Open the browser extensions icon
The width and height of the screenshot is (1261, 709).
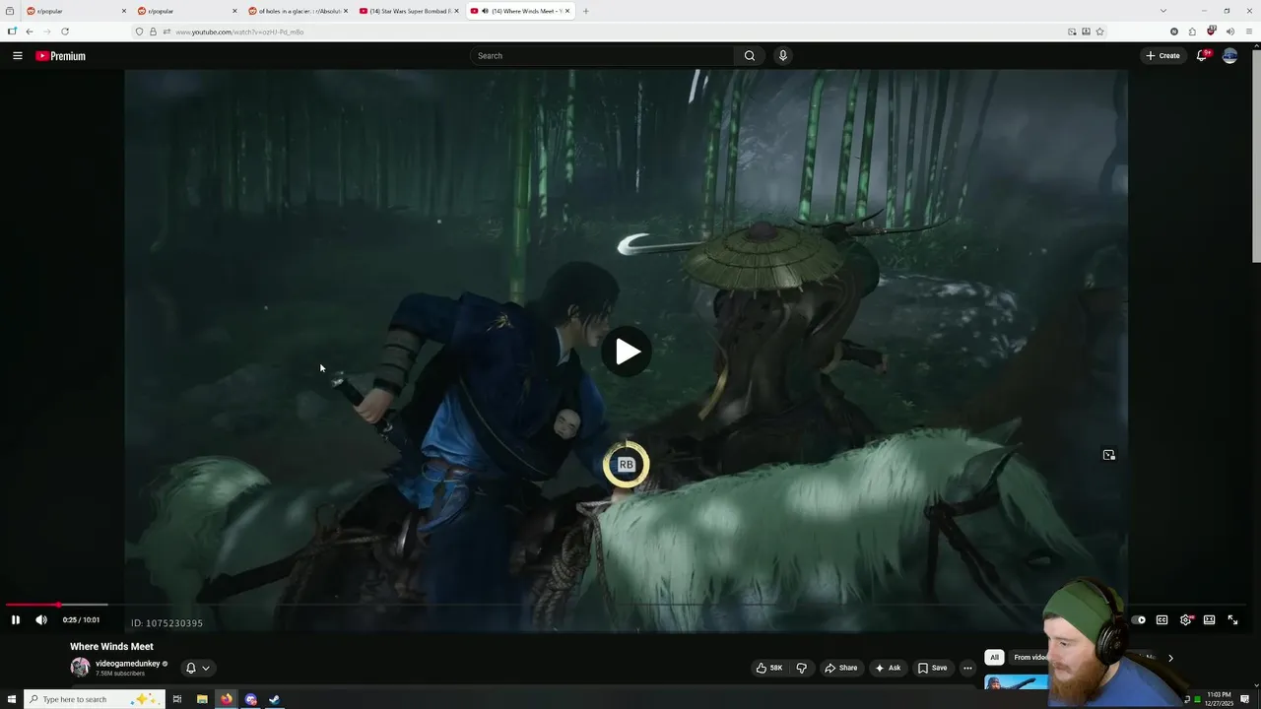pos(1192,32)
